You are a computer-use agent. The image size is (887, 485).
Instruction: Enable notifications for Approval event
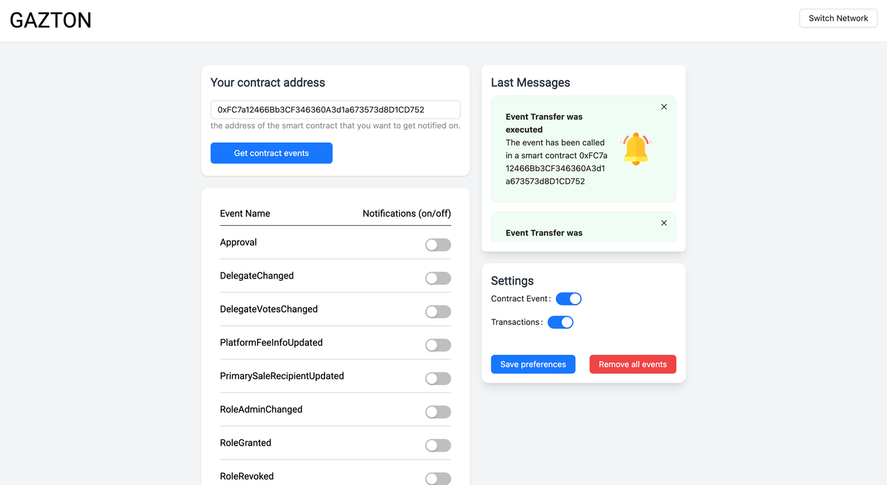[x=438, y=245]
